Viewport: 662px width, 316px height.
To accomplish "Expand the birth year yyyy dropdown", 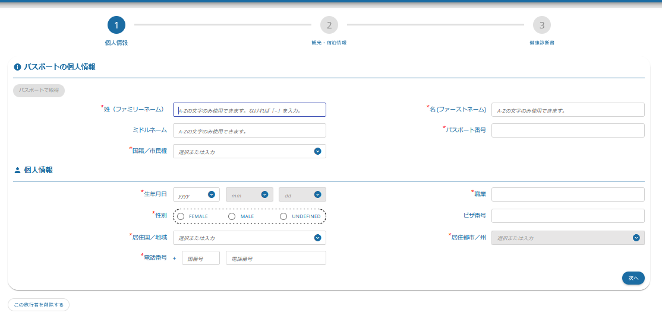I will click(211, 194).
